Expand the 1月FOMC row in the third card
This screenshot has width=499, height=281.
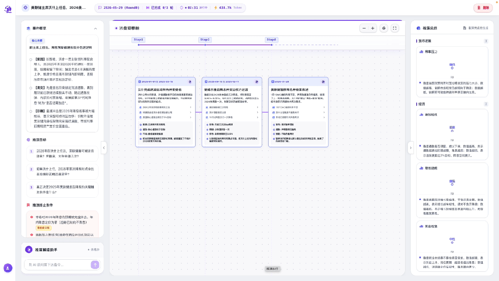(298, 107)
